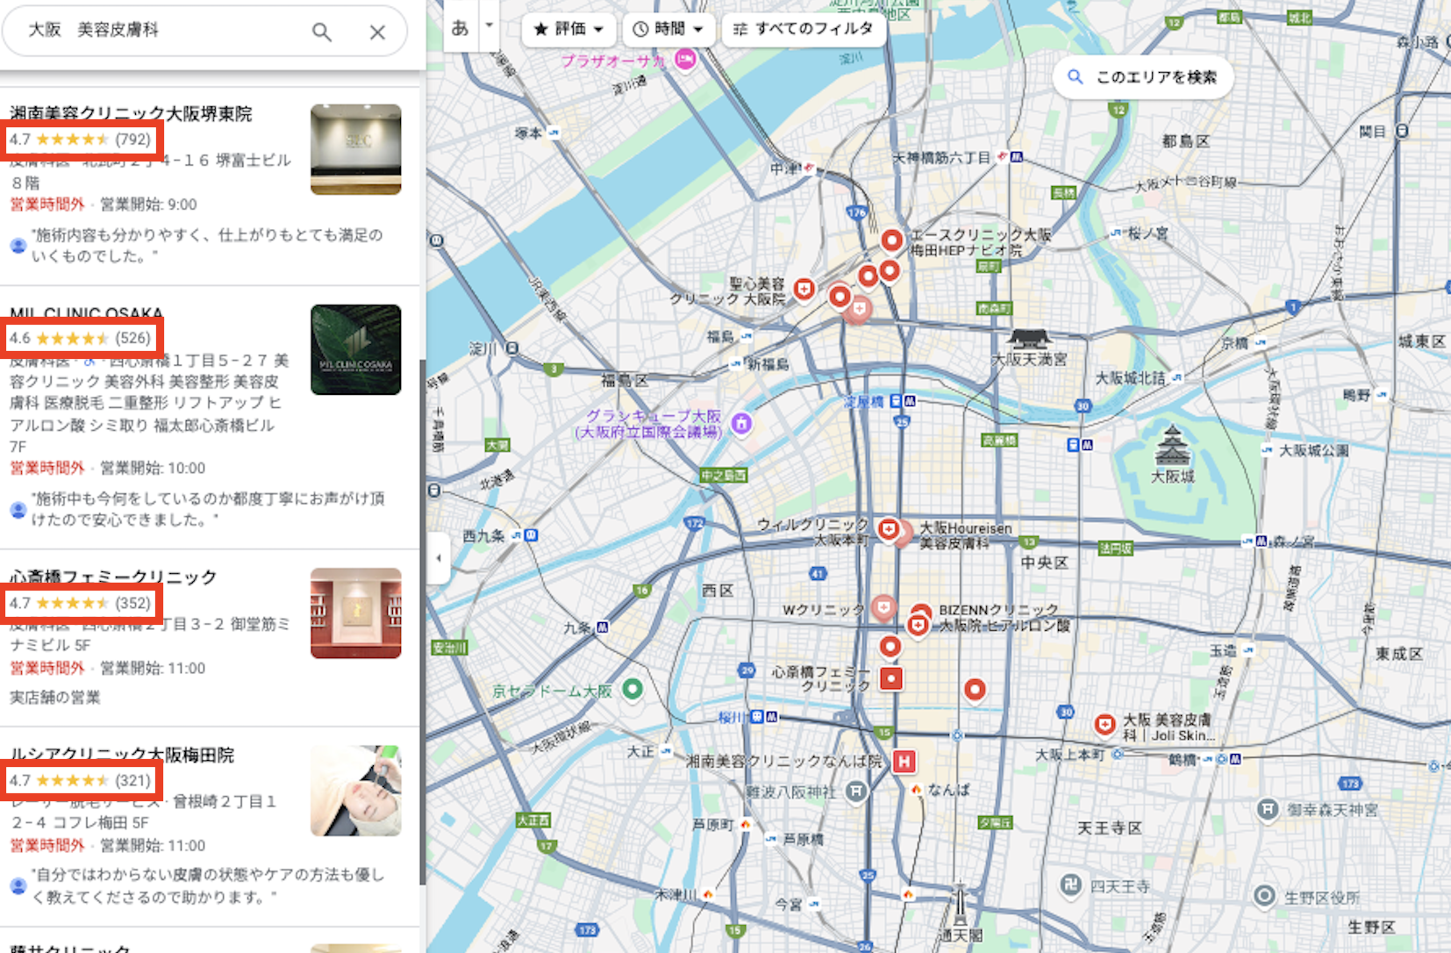The image size is (1451, 953).
Task: Click the 聖心美容クリニック大阪院 map pin
Action: (x=804, y=289)
